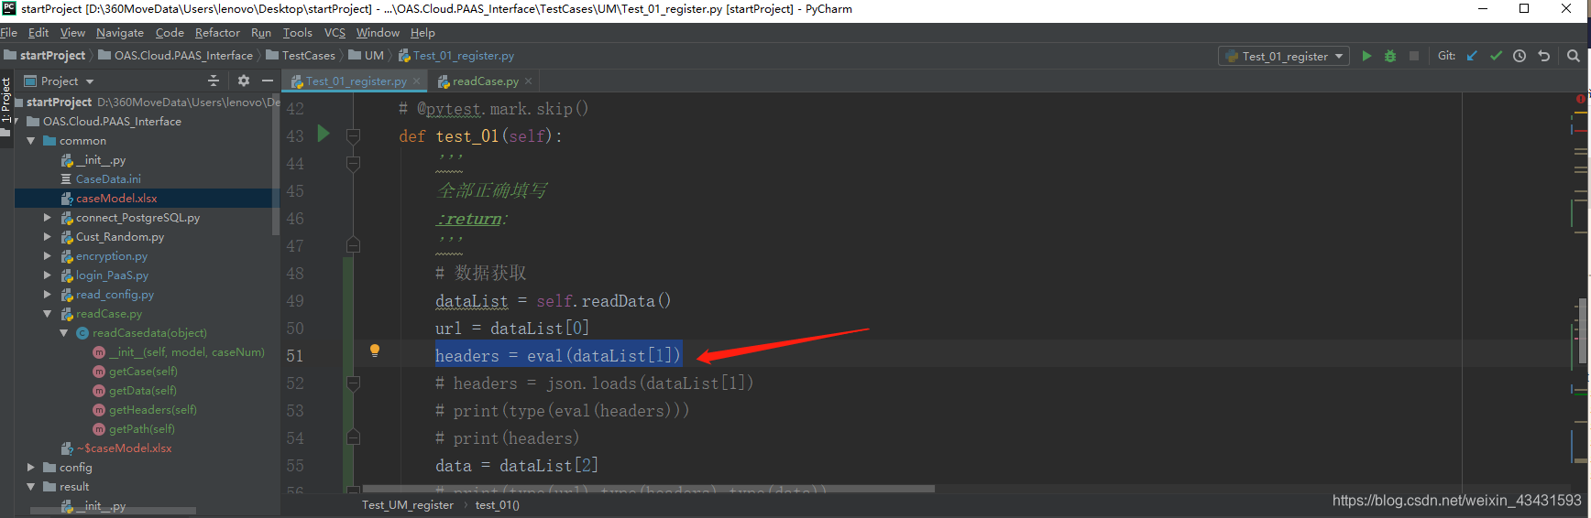Open the Refactor menu
This screenshot has width=1591, height=518.
click(x=217, y=33)
